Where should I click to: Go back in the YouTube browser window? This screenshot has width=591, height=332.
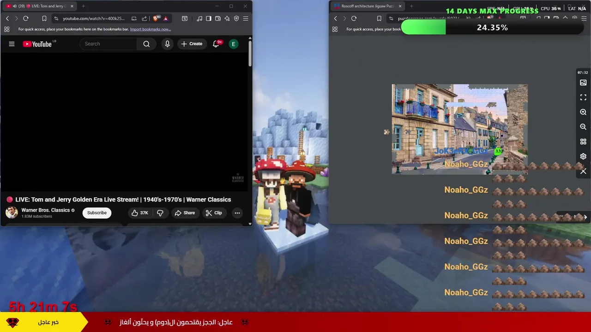pyautogui.click(x=7, y=18)
